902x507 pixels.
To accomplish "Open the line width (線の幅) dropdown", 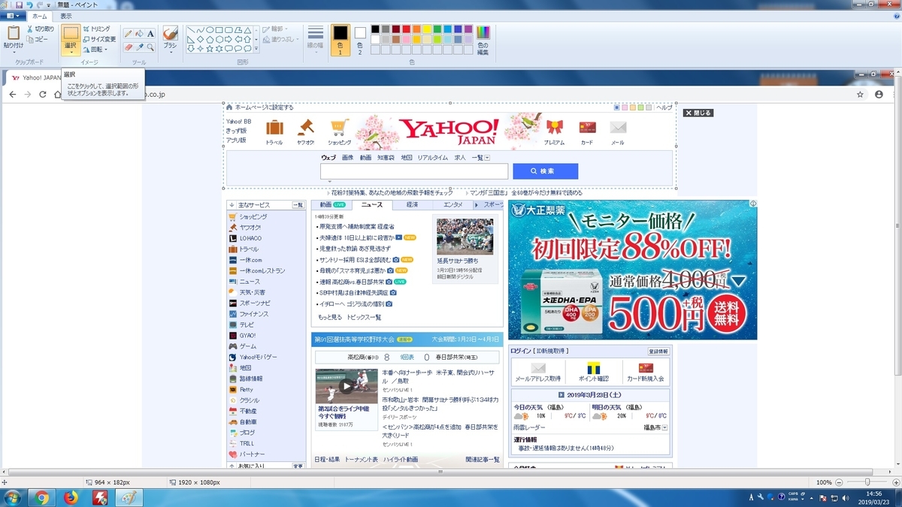I will [x=316, y=40].
